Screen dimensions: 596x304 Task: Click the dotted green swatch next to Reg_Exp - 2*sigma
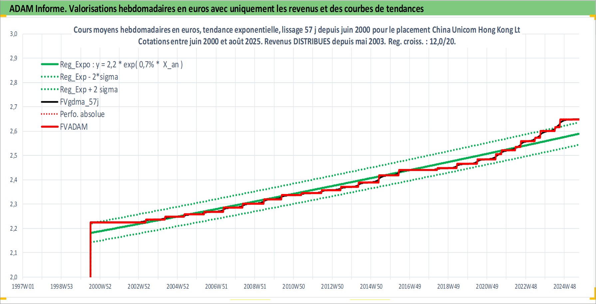click(50, 77)
